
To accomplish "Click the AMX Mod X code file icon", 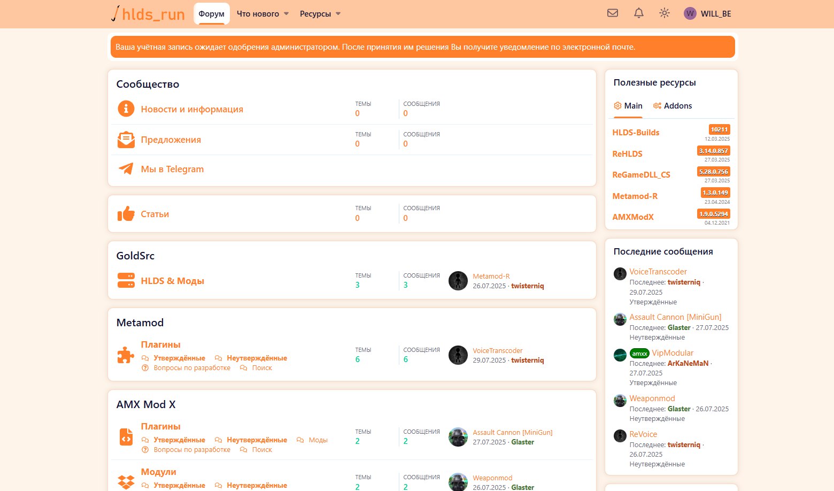I will [x=126, y=437].
